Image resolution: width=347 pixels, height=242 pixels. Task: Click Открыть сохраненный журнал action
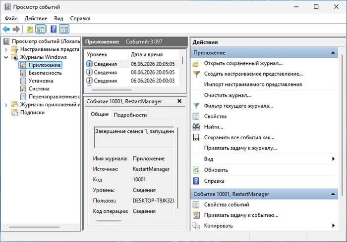click(x=243, y=64)
